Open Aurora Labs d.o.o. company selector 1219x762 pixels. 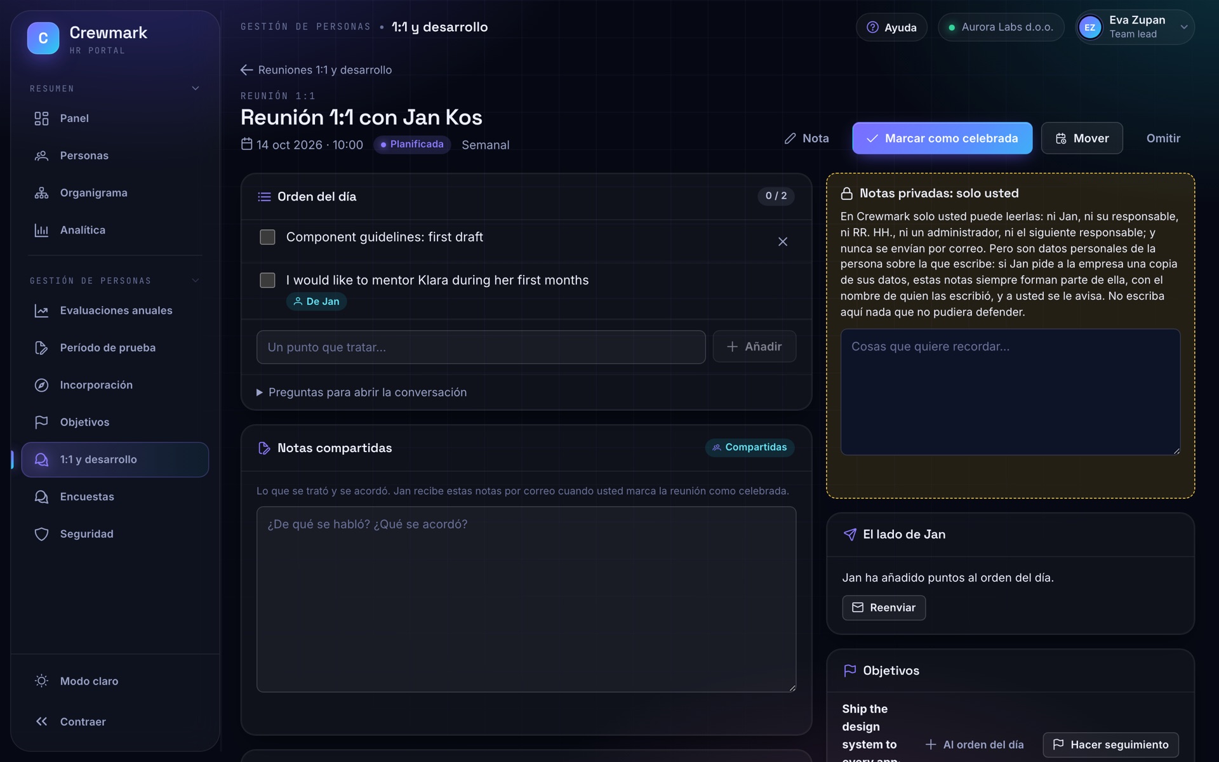coord(1001,27)
